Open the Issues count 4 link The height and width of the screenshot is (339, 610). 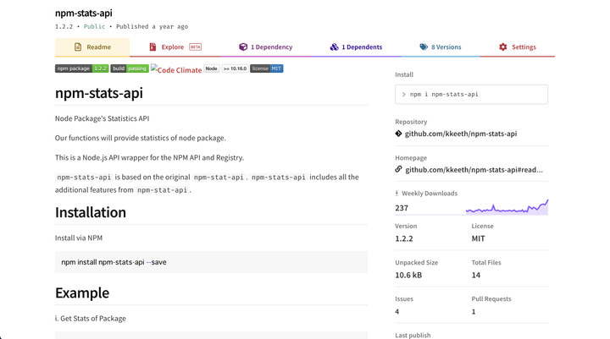(397, 312)
